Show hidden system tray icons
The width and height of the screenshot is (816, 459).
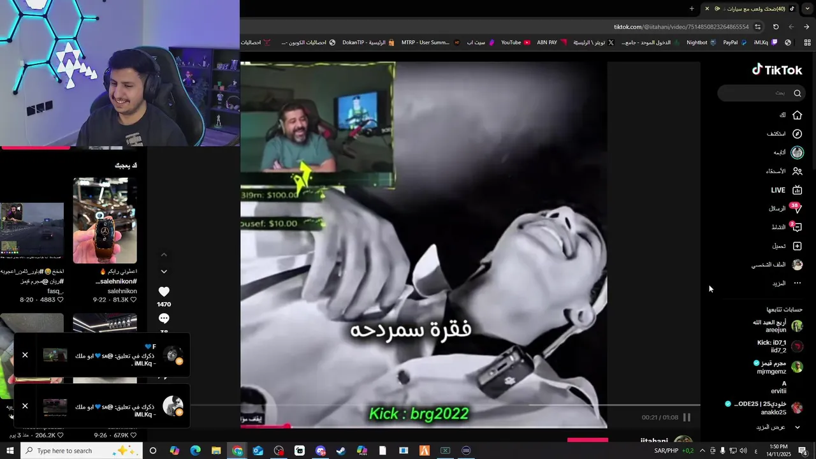702,451
